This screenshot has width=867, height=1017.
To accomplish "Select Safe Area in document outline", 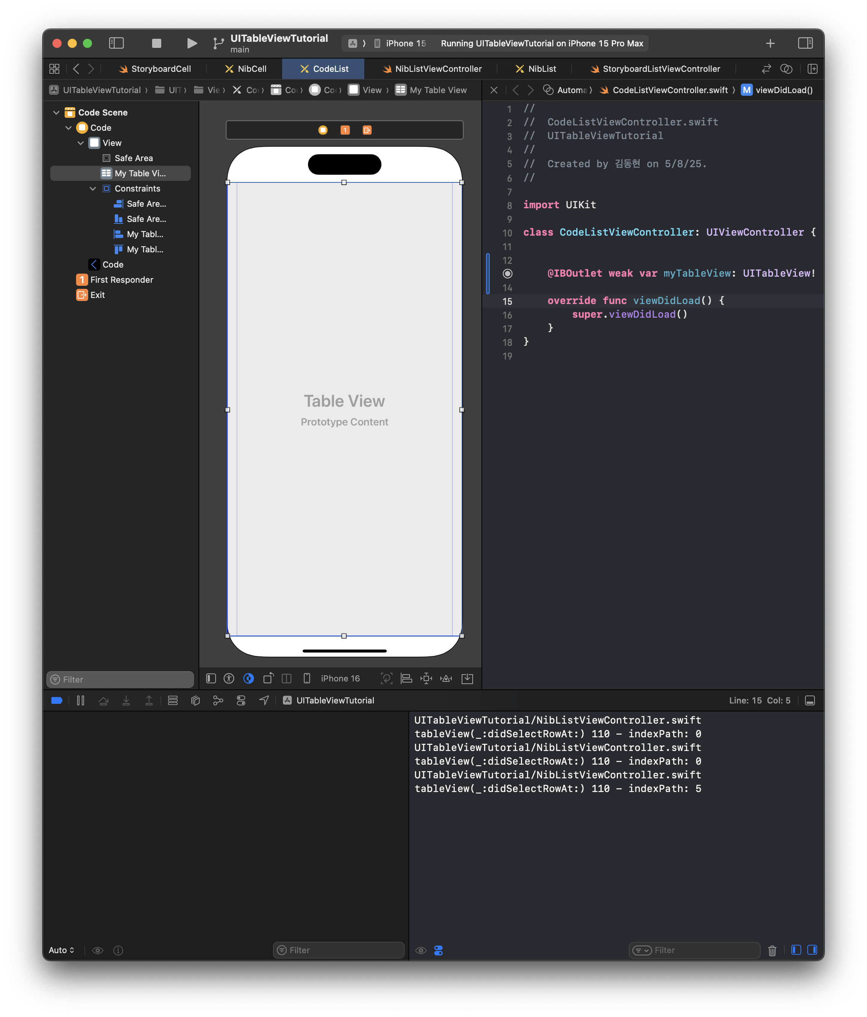I will (128, 158).
